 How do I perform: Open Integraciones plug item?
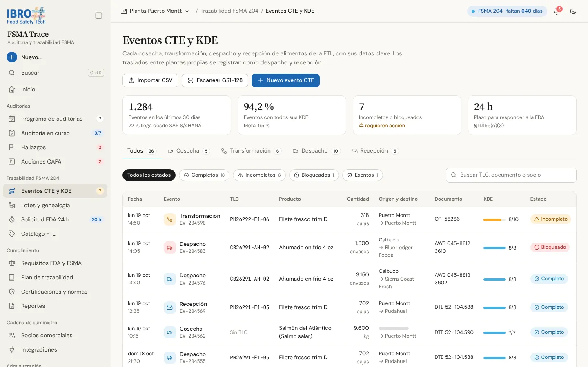55,349
